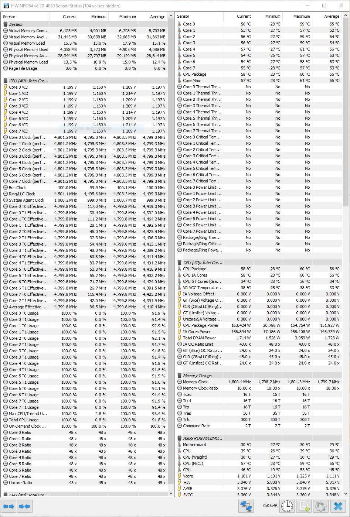Select the Memory Clock Ratio row
Screen dimensions: 350x517
(x=259, y=388)
